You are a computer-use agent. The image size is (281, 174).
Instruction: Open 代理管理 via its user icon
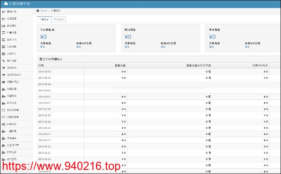pos(3,89)
